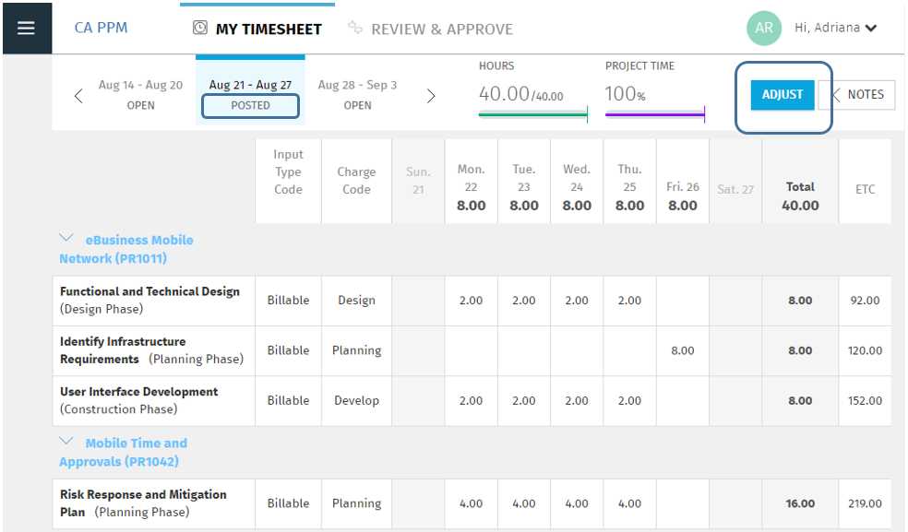Viewport: 908px width, 532px height.
Task: Click the Mon. 22 column header
Action: tap(471, 181)
